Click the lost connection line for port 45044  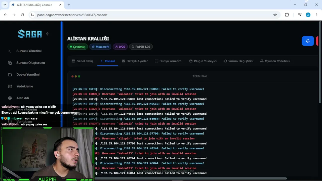tap(151, 173)
